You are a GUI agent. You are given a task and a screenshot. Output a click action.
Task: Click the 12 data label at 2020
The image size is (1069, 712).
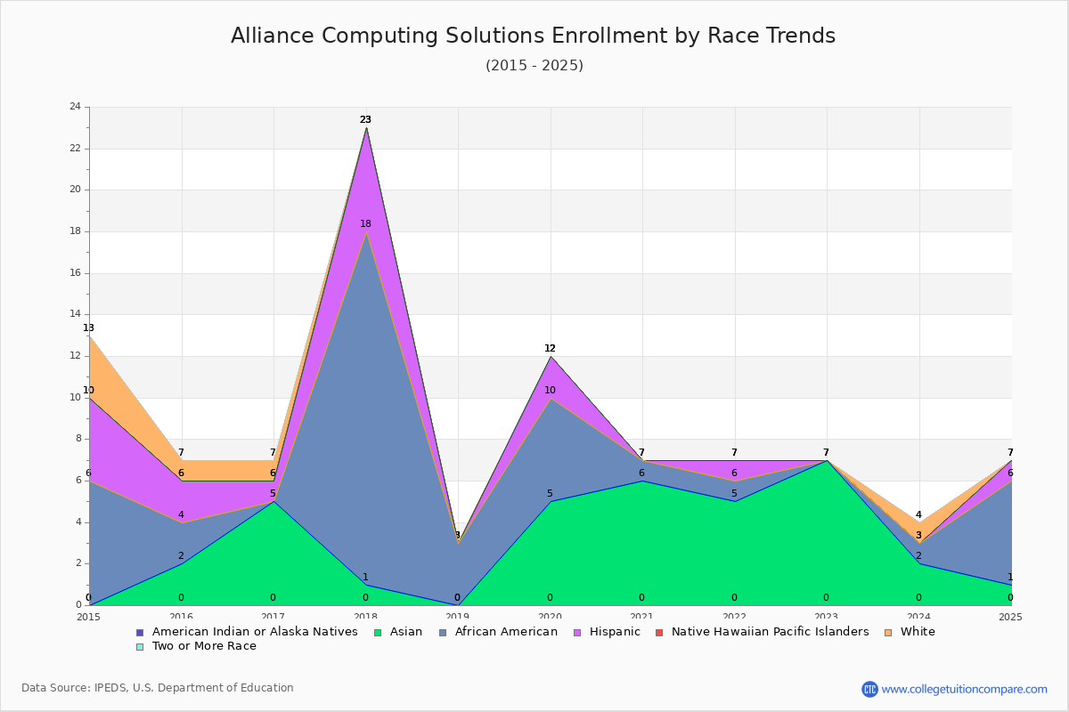point(550,348)
